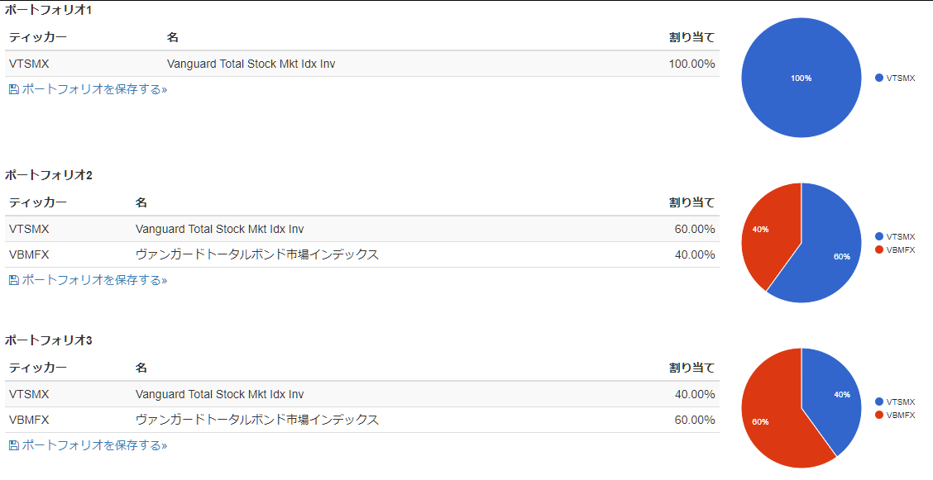933x480 pixels.
Task: Click save icon under Portfolio 3 table
Action: click(x=14, y=445)
